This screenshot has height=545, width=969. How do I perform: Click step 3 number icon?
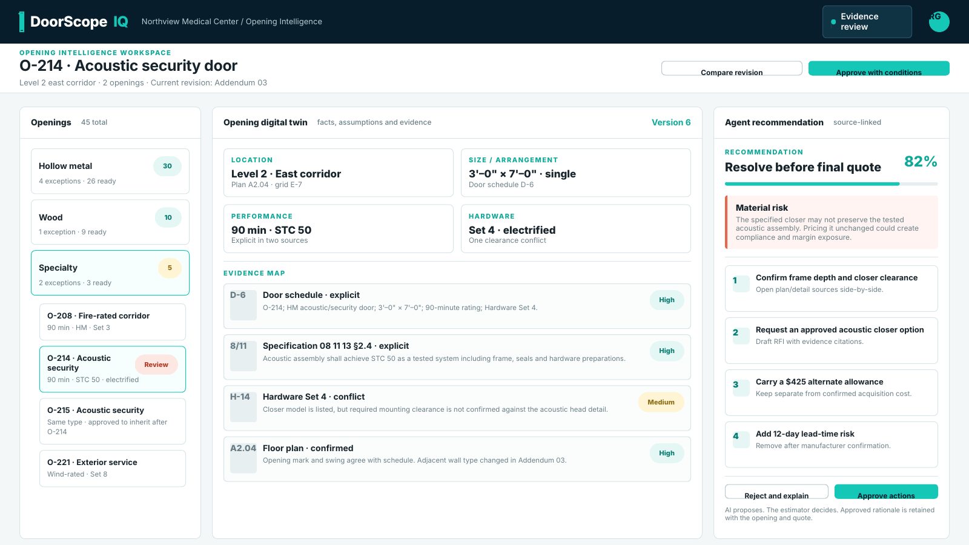click(x=741, y=388)
